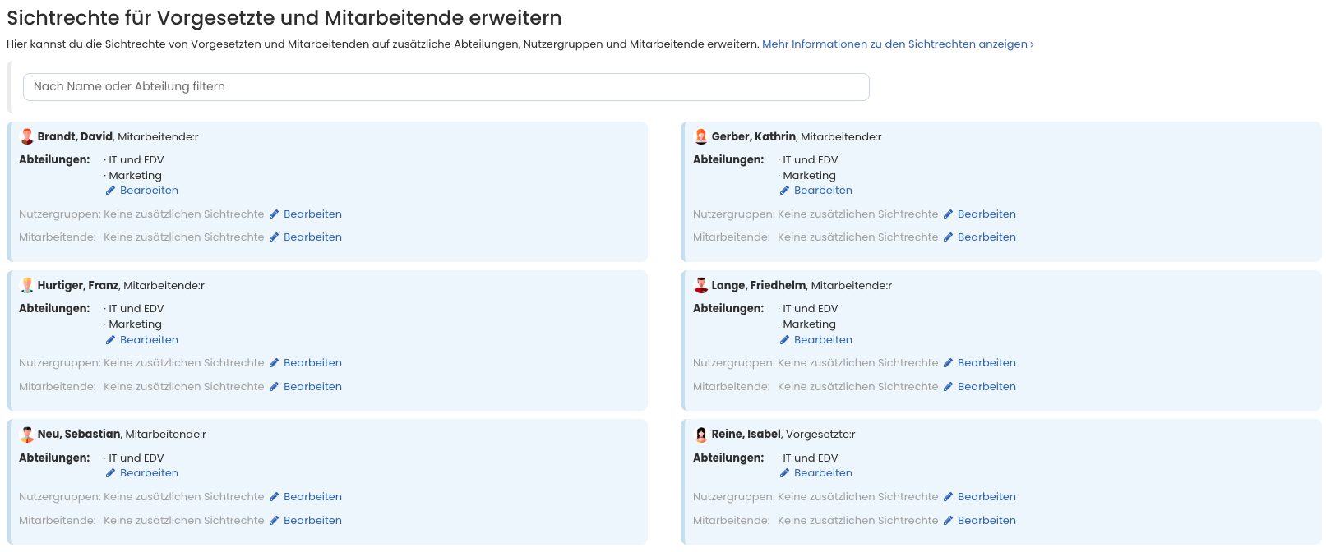Edit Abteilungen for Reine, Isabel
The width and height of the screenshot is (1326, 552).
point(823,473)
